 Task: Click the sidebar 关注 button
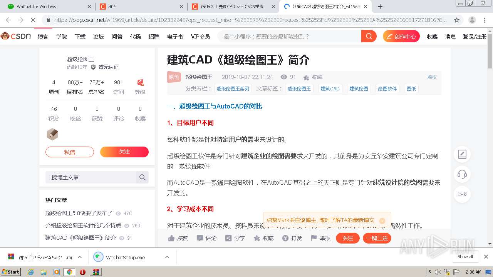[124, 152]
